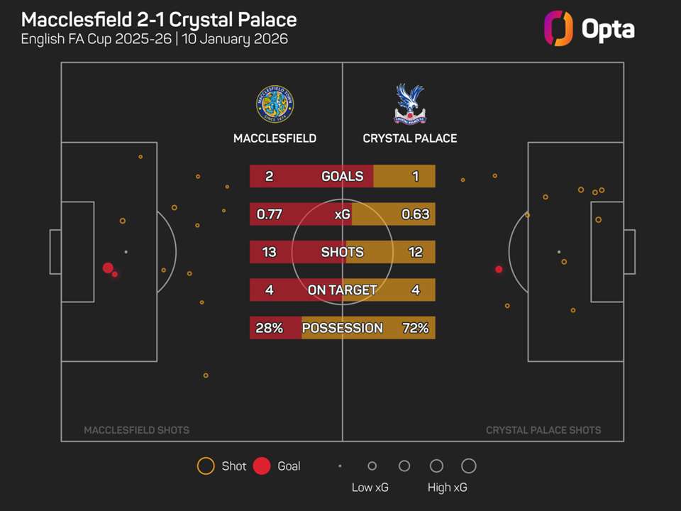Click the xG value 0.77 for Macclesfield
Screen dimensions: 681x511
269,214
